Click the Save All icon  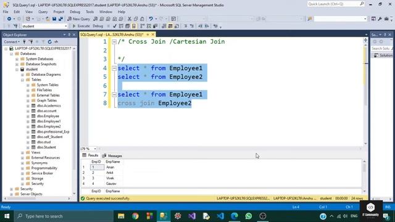click(60, 19)
